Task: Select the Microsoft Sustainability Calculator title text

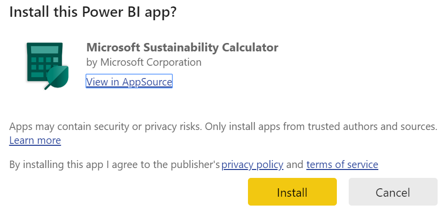Action: coord(182,47)
